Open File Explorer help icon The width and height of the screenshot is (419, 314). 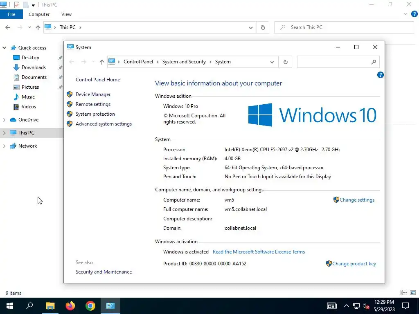point(414,14)
